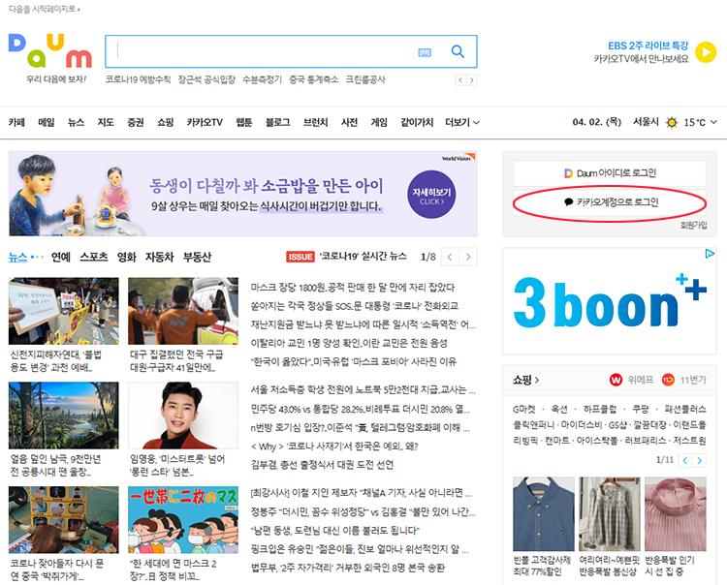
Task: Log in with 카카오계정으로 로그인 button
Action: [610, 202]
